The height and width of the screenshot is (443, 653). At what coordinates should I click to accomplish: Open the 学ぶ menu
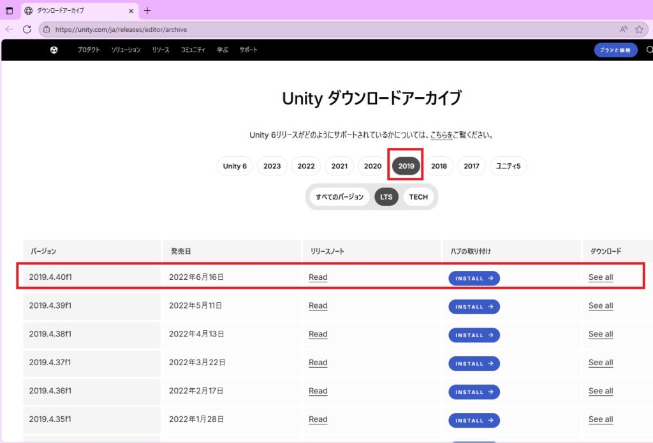[x=223, y=50]
